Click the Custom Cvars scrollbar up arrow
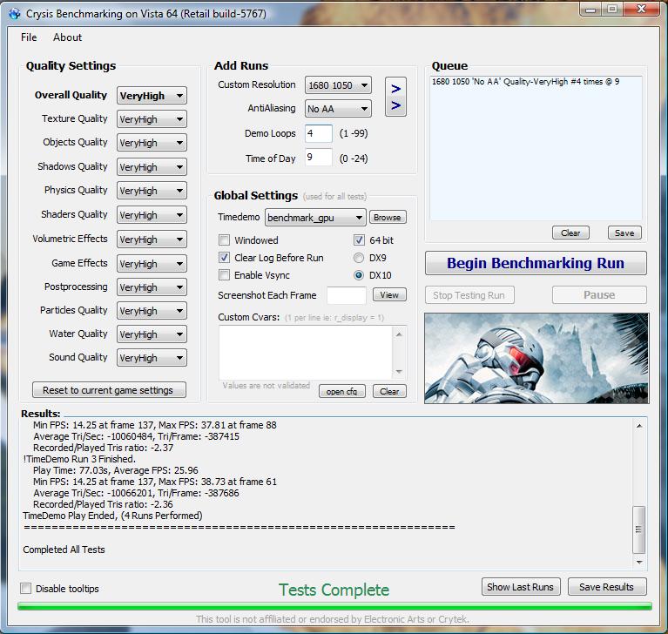Screen dimensions: 668x634 coord(399,334)
